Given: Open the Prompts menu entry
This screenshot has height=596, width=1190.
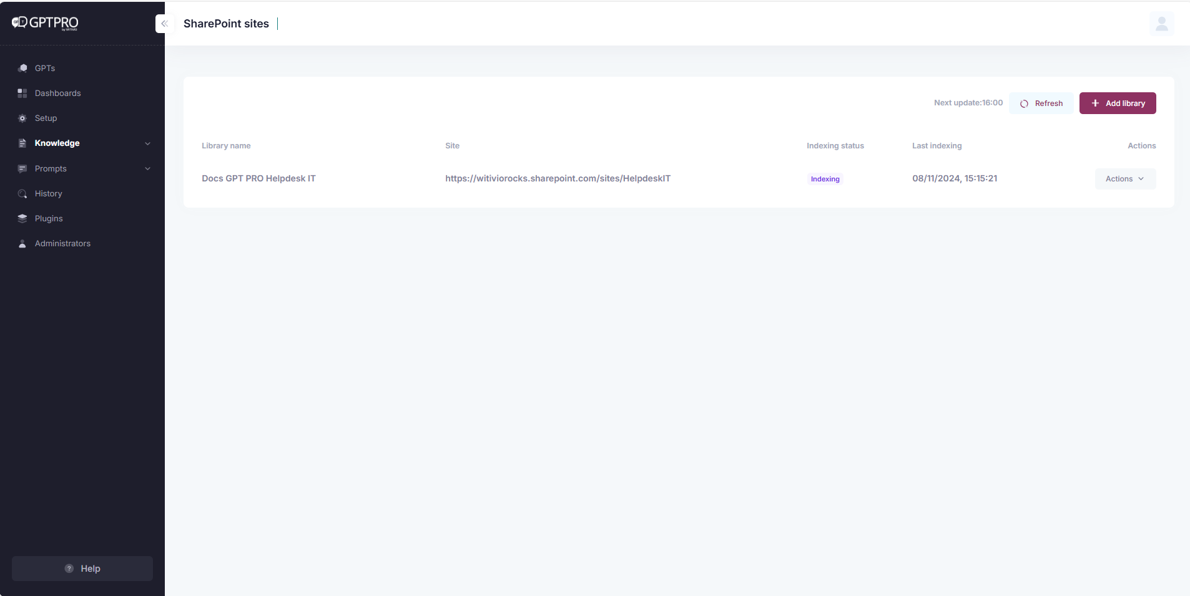Looking at the screenshot, I should tap(51, 168).
